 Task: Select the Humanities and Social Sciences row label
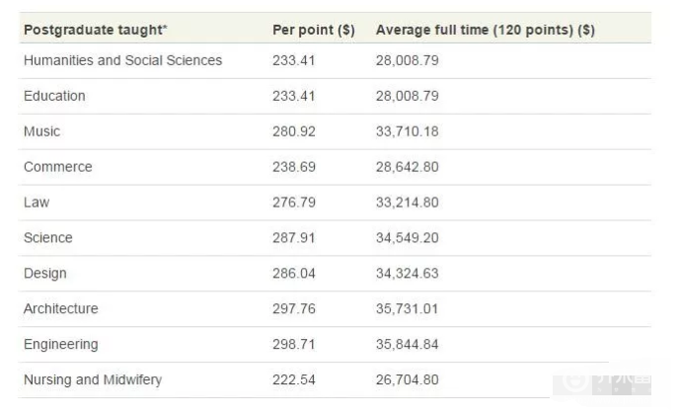122,60
